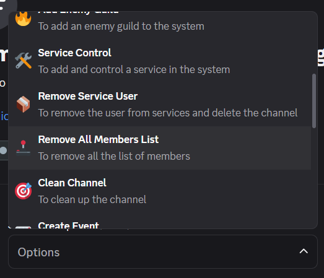Click the fire emoji icon for enemy guild

23,19
